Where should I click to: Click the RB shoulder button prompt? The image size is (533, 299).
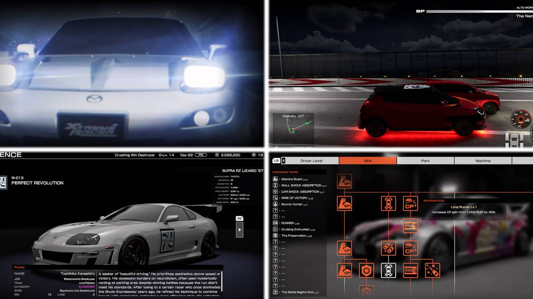point(240,219)
